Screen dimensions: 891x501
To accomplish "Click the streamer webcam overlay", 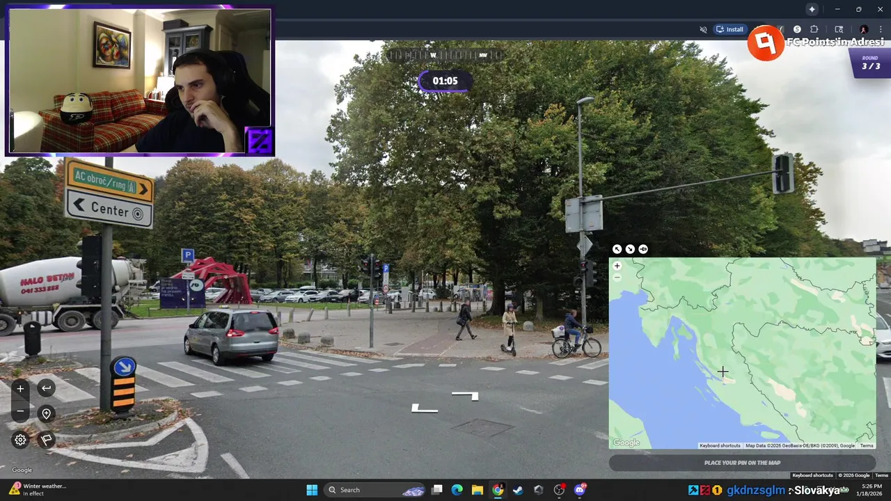I will click(140, 80).
